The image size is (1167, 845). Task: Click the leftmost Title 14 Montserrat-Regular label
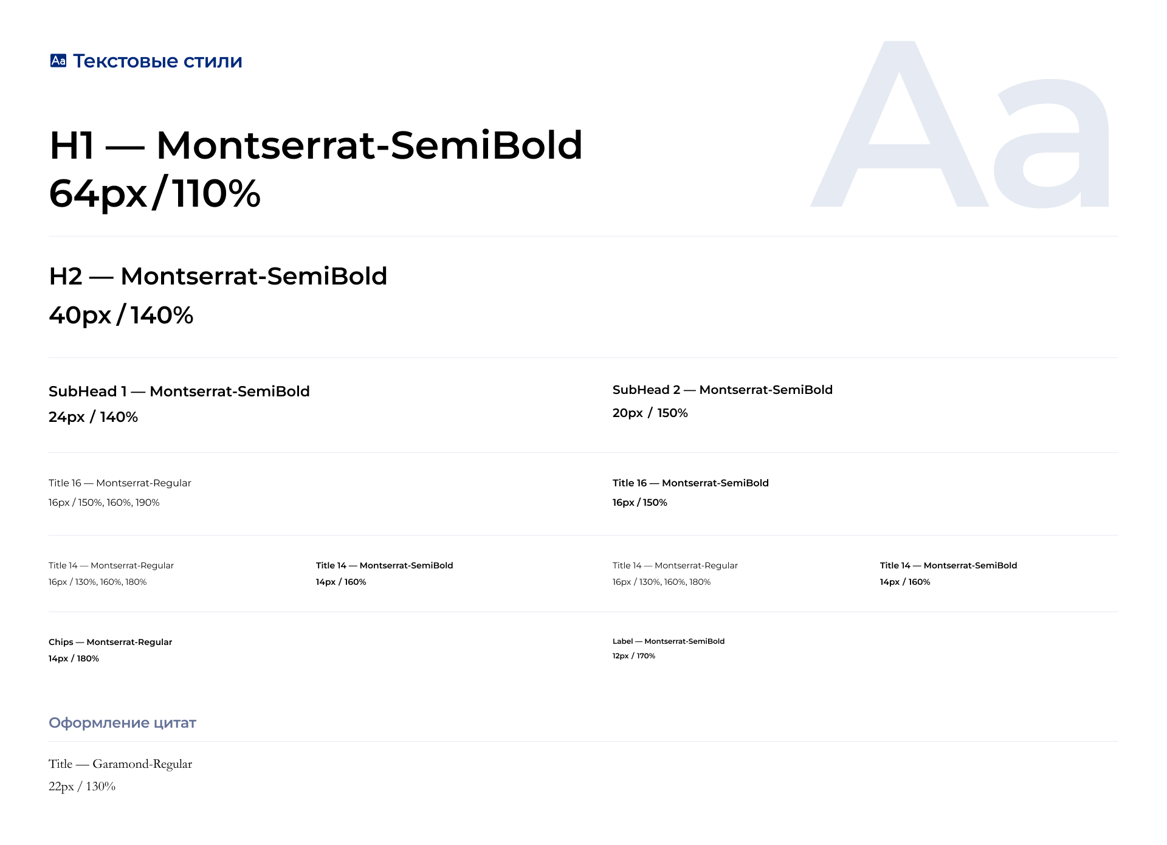(111, 566)
